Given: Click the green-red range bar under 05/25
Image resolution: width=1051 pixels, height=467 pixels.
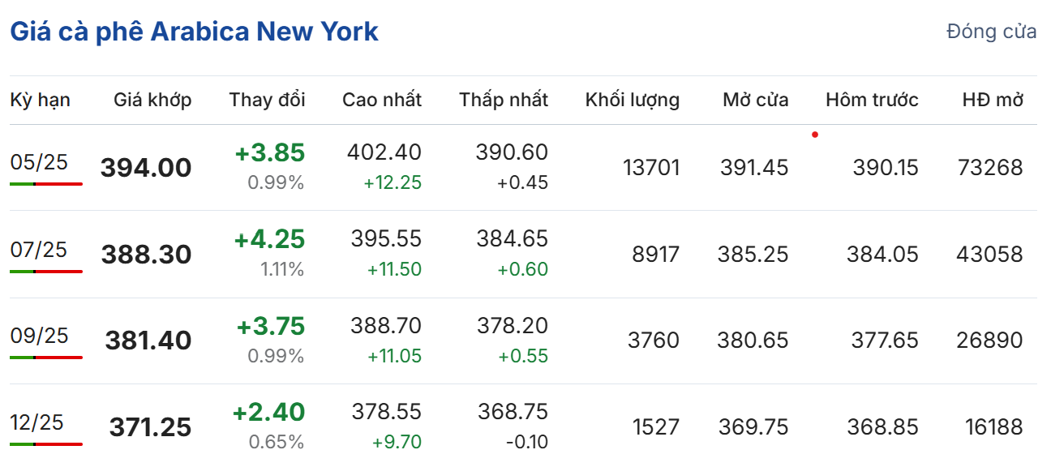Looking at the screenshot, I should (46, 184).
